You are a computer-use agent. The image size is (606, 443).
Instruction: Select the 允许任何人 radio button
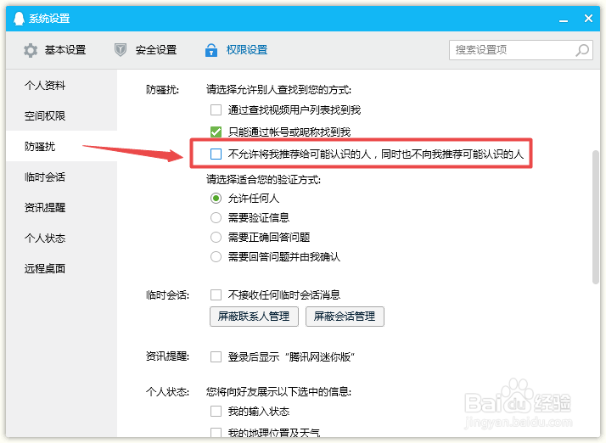[216, 199]
